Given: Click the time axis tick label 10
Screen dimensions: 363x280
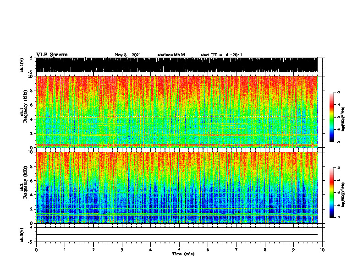Looking at the screenshot, I should (x=322, y=250).
